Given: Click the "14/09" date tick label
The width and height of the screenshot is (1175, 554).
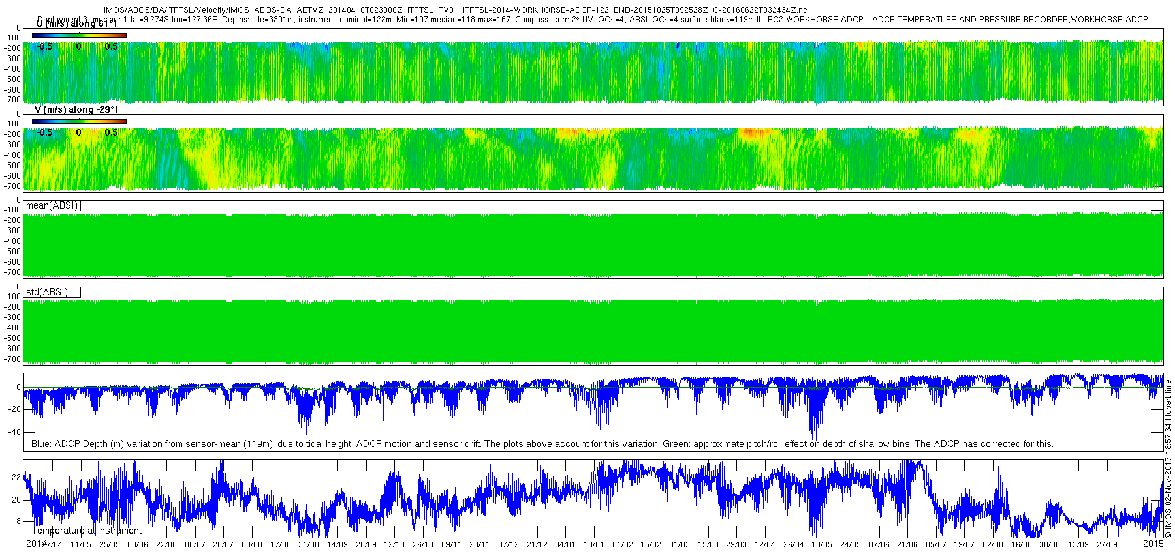Looking at the screenshot, I should click(337, 545).
